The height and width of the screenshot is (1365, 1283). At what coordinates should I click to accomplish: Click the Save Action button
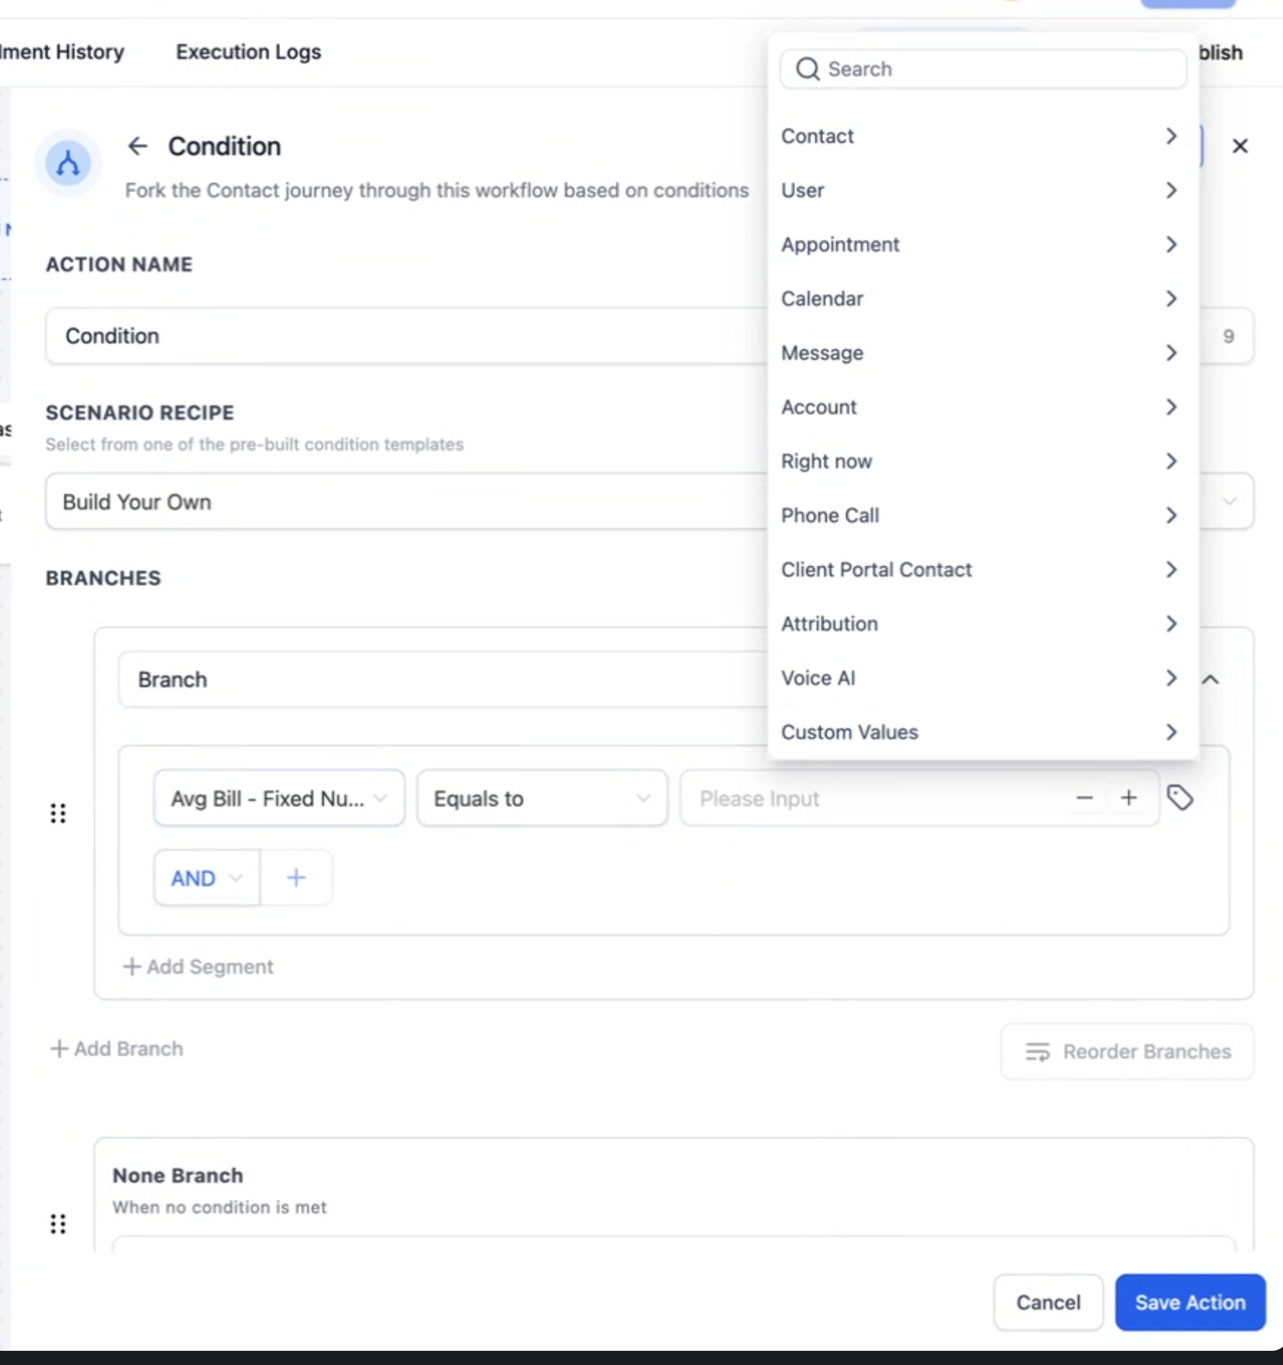1190,1302
